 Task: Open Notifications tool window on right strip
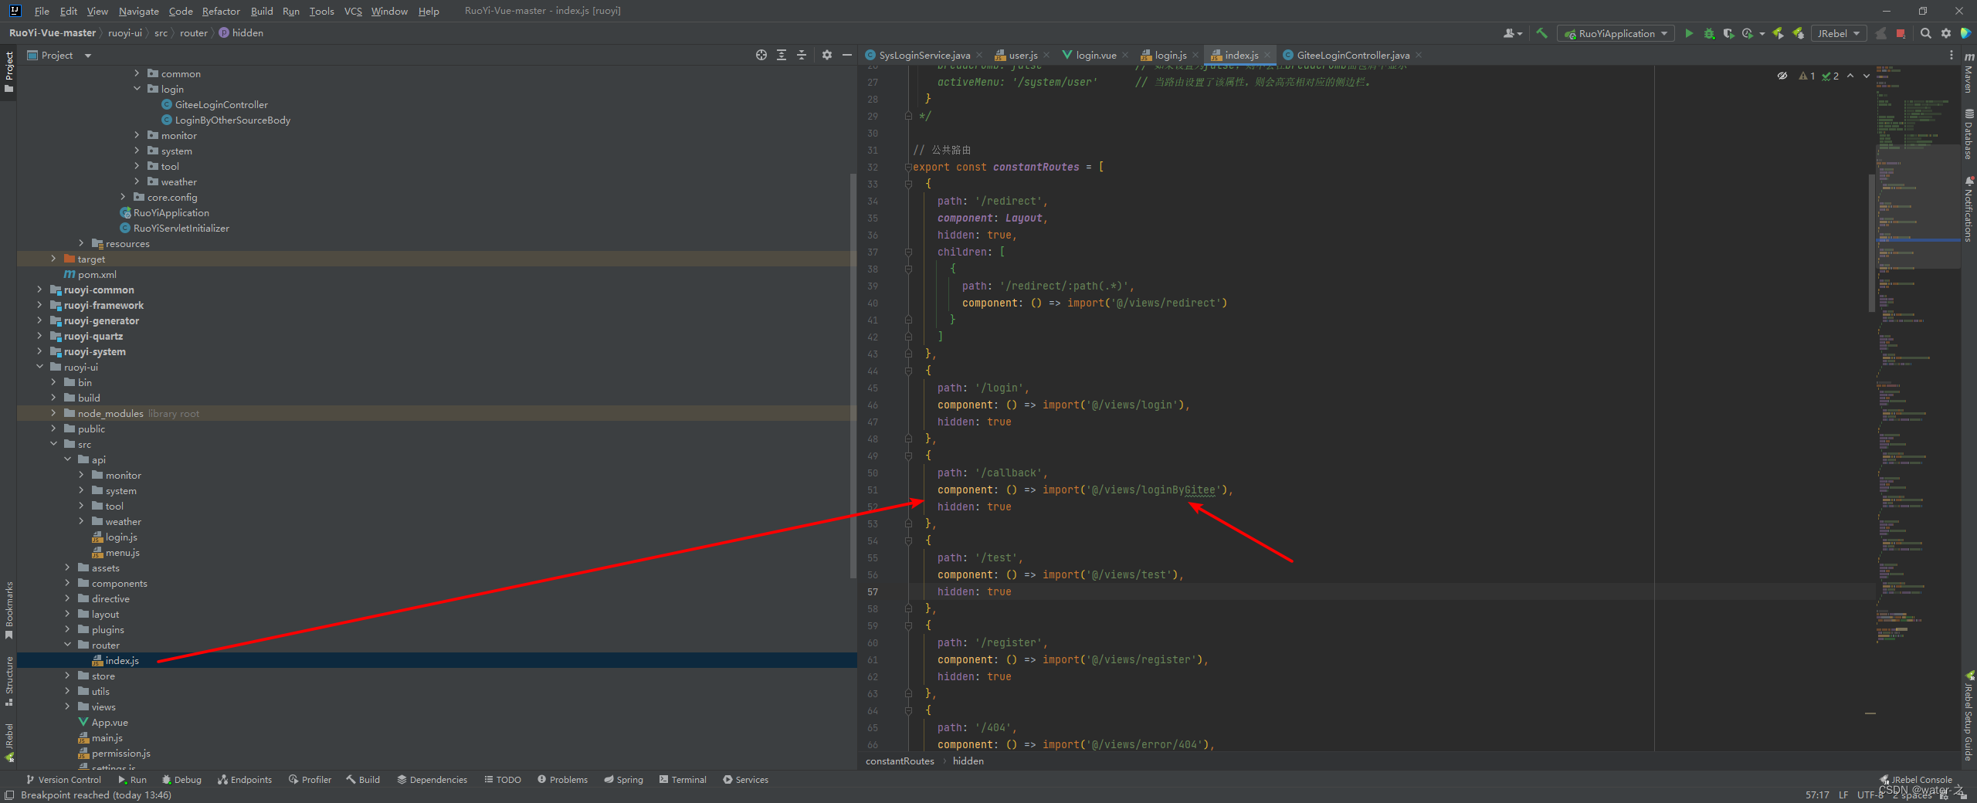tap(1969, 209)
